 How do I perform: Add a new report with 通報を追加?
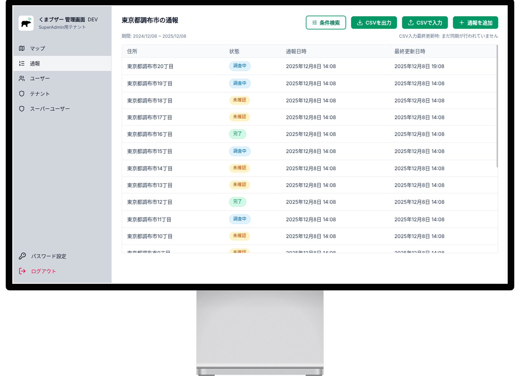point(475,23)
